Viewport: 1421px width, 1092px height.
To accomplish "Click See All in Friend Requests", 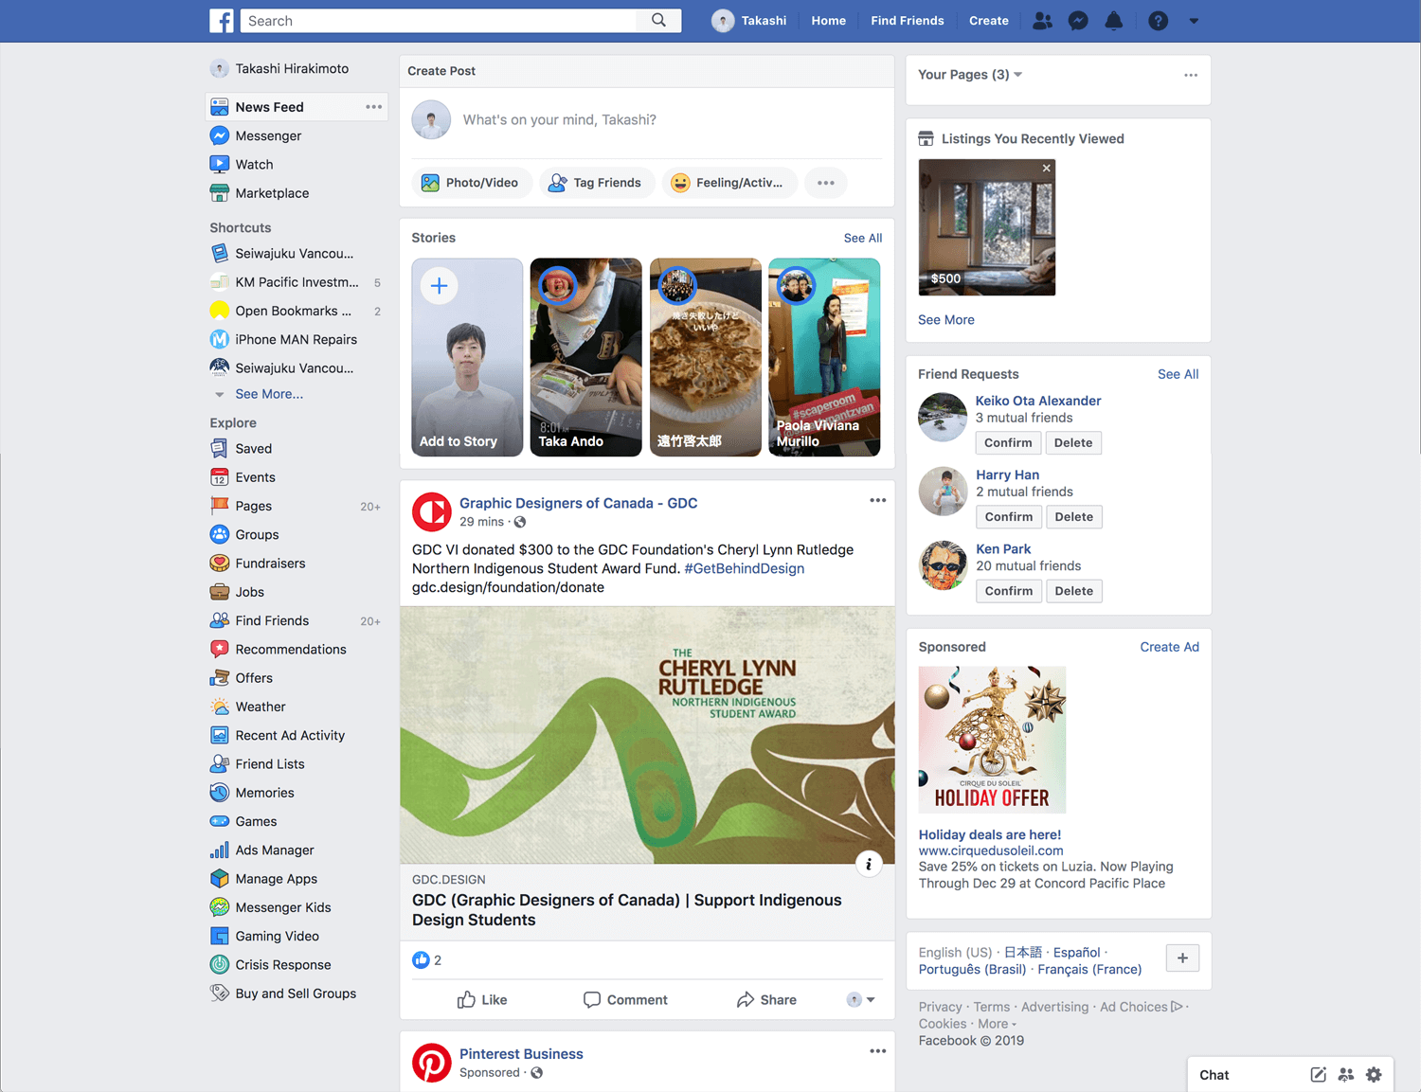I will (x=1178, y=374).
